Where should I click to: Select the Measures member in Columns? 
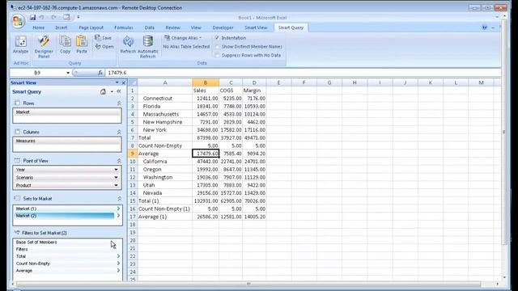point(67,141)
